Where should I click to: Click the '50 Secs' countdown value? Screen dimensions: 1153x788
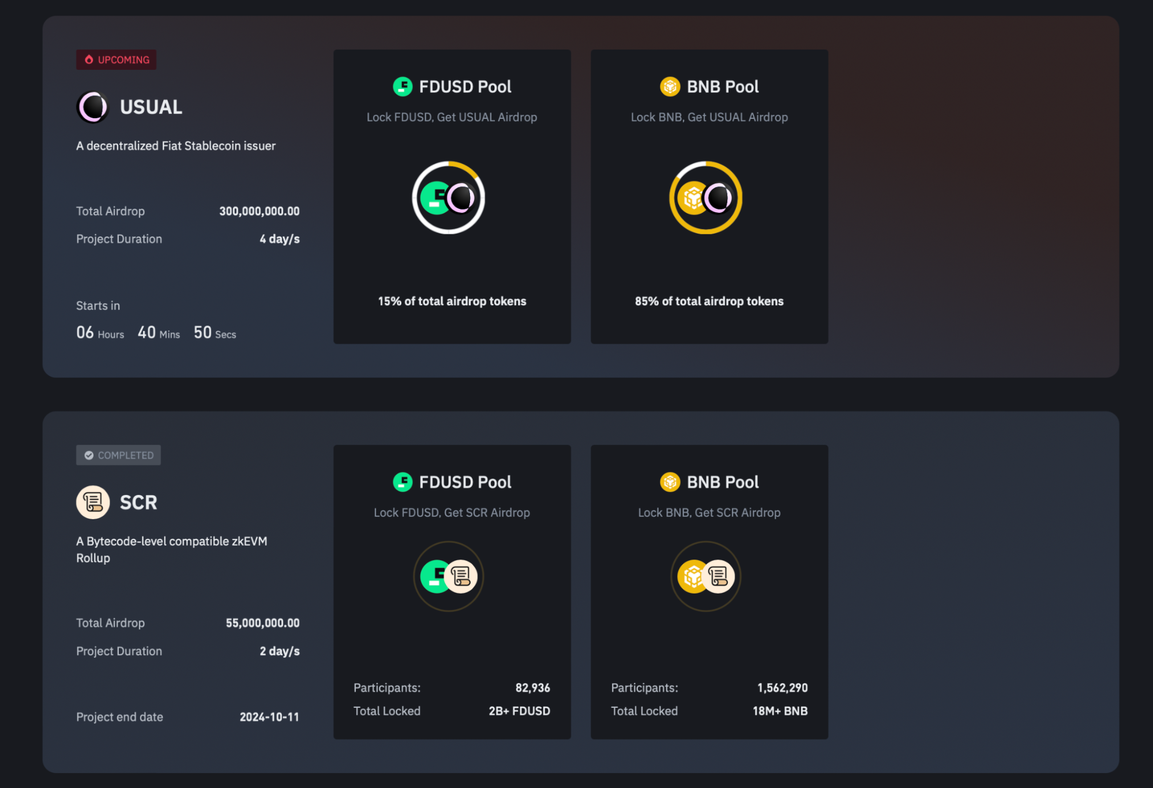click(x=215, y=333)
